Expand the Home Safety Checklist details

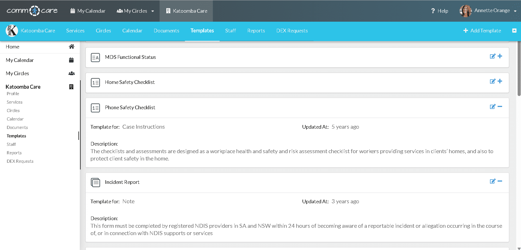(x=500, y=81)
